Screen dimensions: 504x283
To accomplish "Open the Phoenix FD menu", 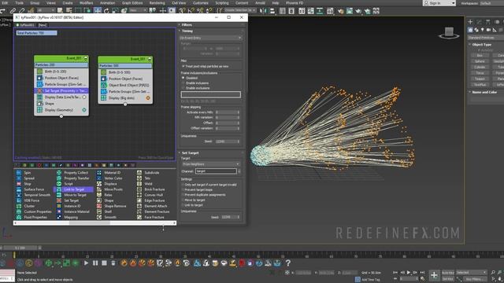I will [x=295, y=2].
